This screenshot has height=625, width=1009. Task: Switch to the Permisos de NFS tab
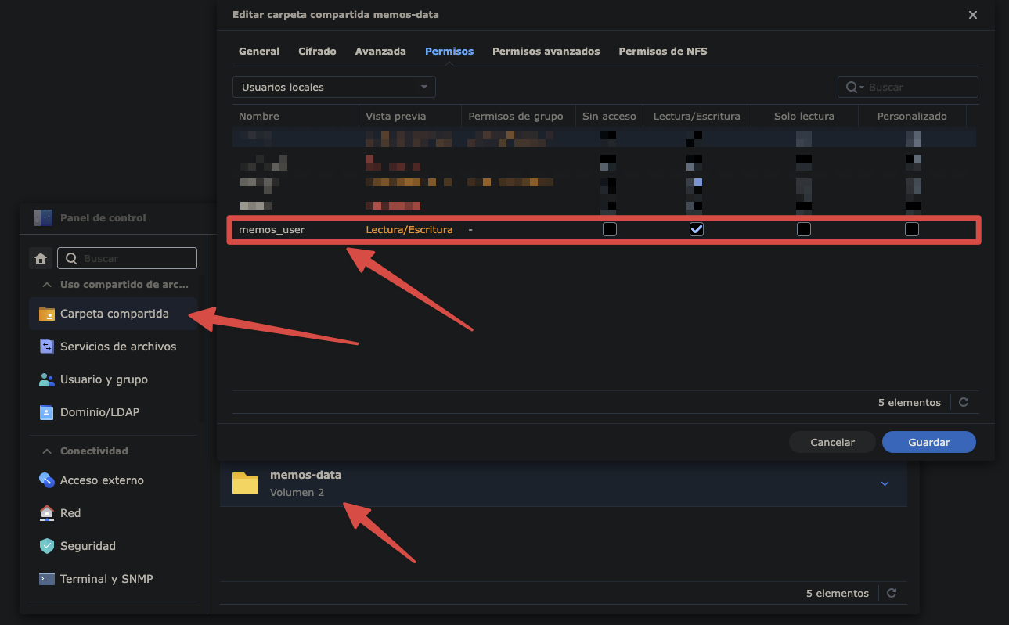(662, 51)
